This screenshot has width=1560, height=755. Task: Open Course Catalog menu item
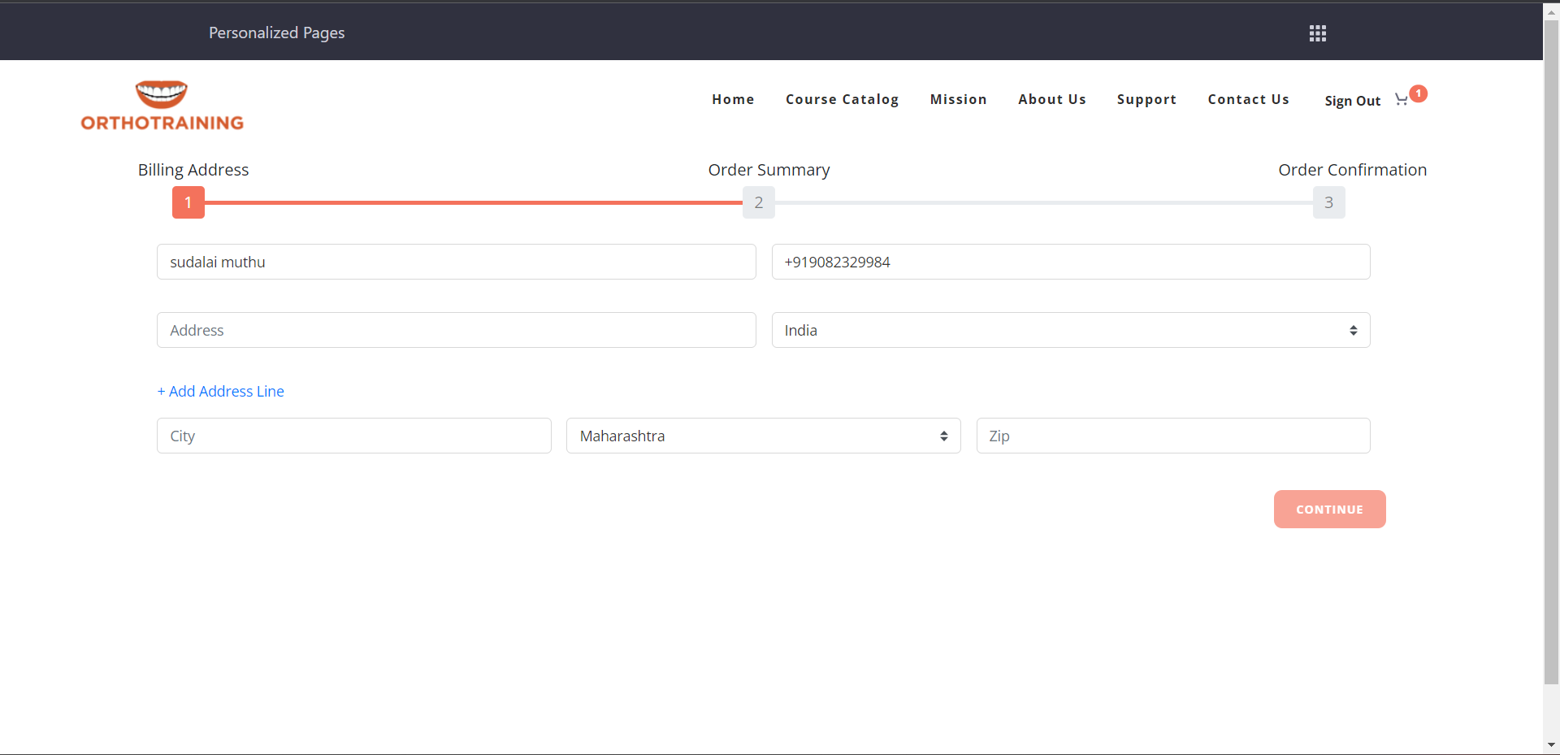(842, 99)
